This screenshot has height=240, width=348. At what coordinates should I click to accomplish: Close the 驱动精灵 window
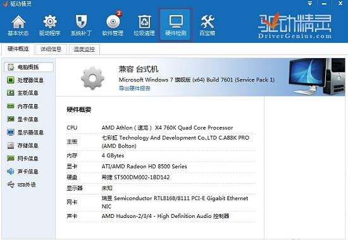click(340, 3)
